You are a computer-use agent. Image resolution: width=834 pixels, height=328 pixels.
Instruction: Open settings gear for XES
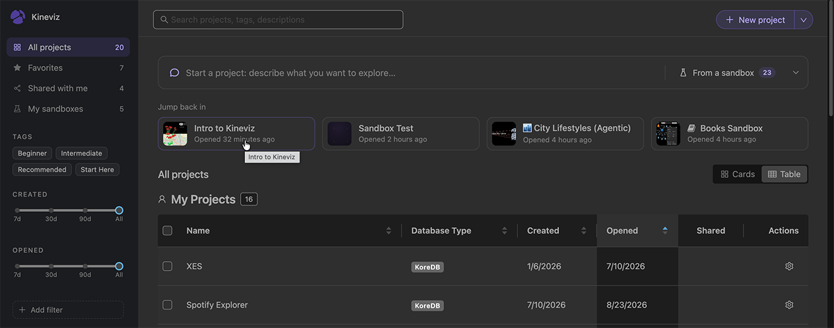pyautogui.click(x=789, y=266)
